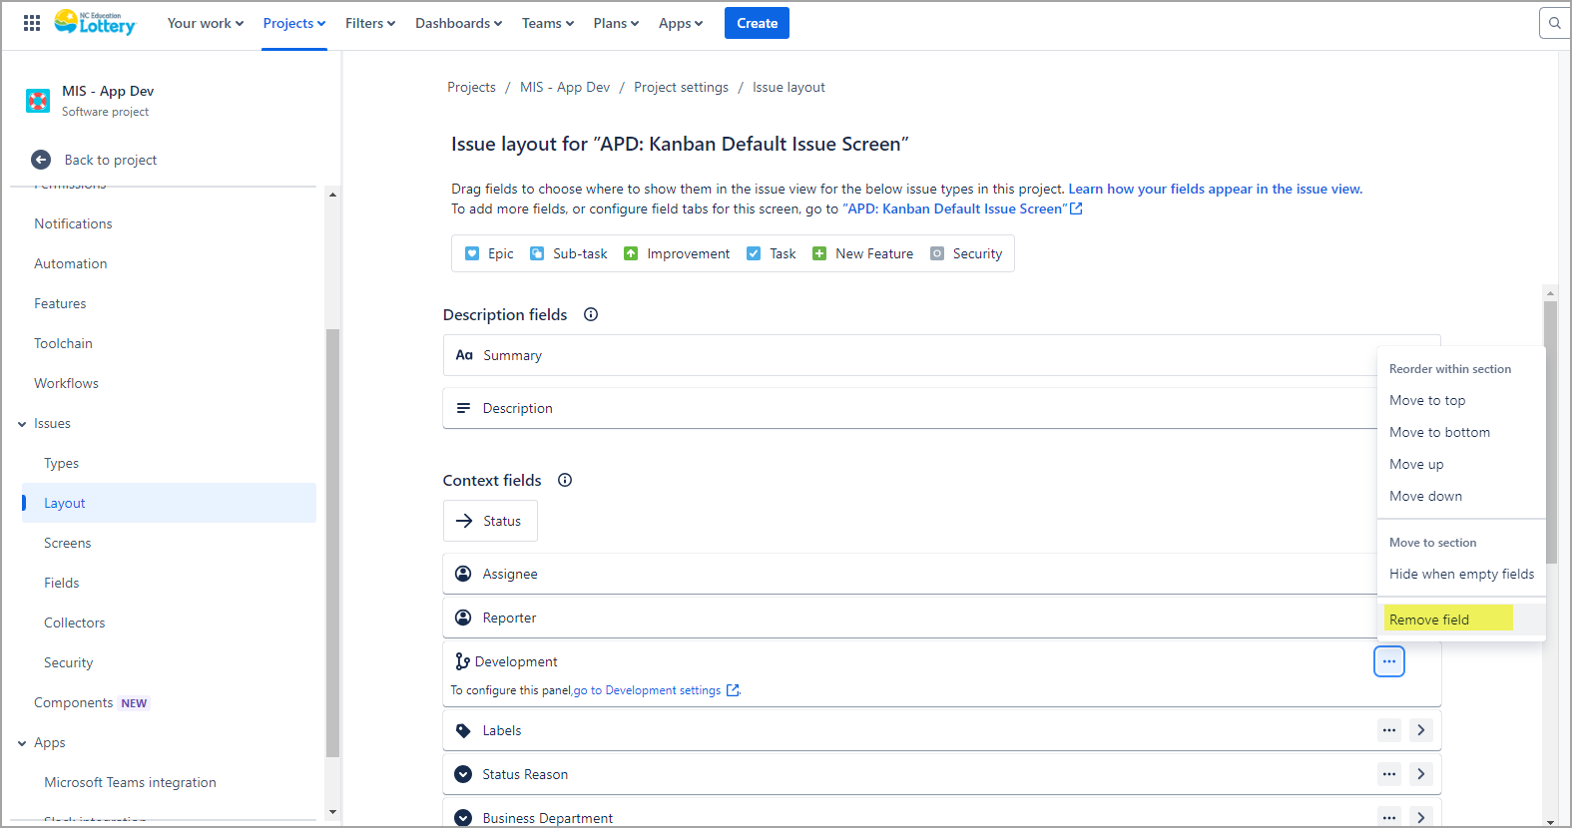Click the Security issue type icon
1572x828 pixels.
point(937,253)
